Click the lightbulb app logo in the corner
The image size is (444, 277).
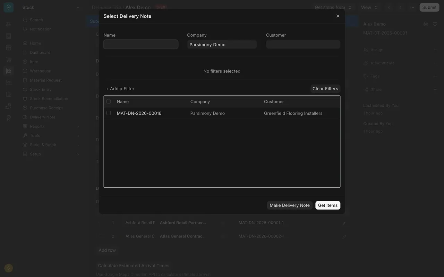pyautogui.click(x=9, y=7)
